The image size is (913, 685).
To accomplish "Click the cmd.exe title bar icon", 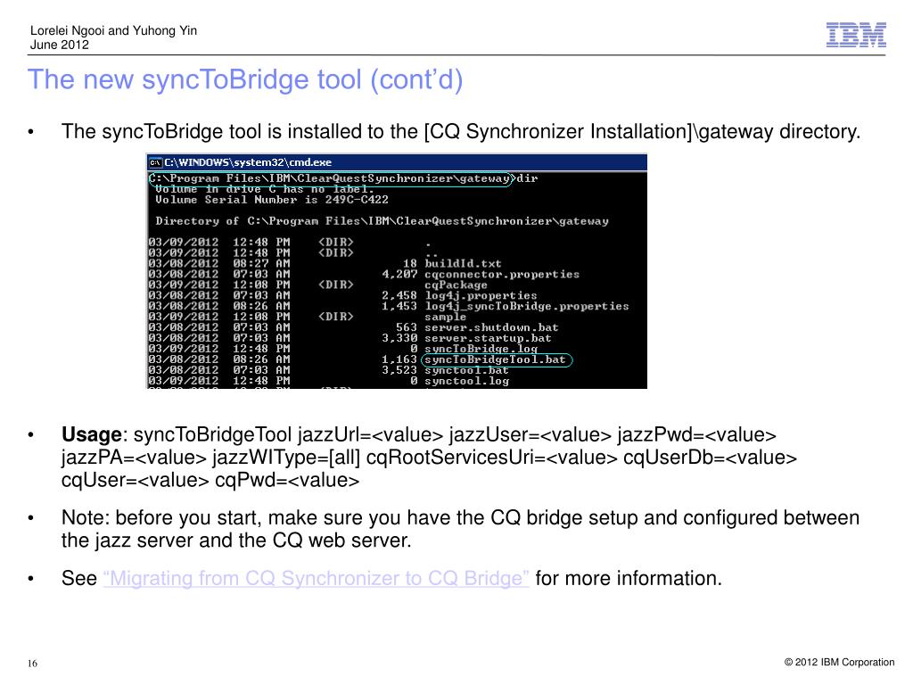I will pyautogui.click(x=155, y=162).
